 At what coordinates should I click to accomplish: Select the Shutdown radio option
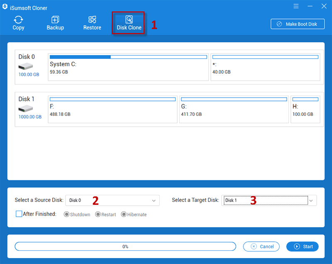(x=66, y=214)
